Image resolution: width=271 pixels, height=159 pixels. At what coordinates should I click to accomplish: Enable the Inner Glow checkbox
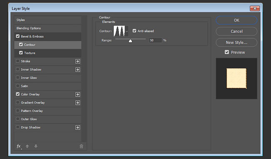[18, 77]
